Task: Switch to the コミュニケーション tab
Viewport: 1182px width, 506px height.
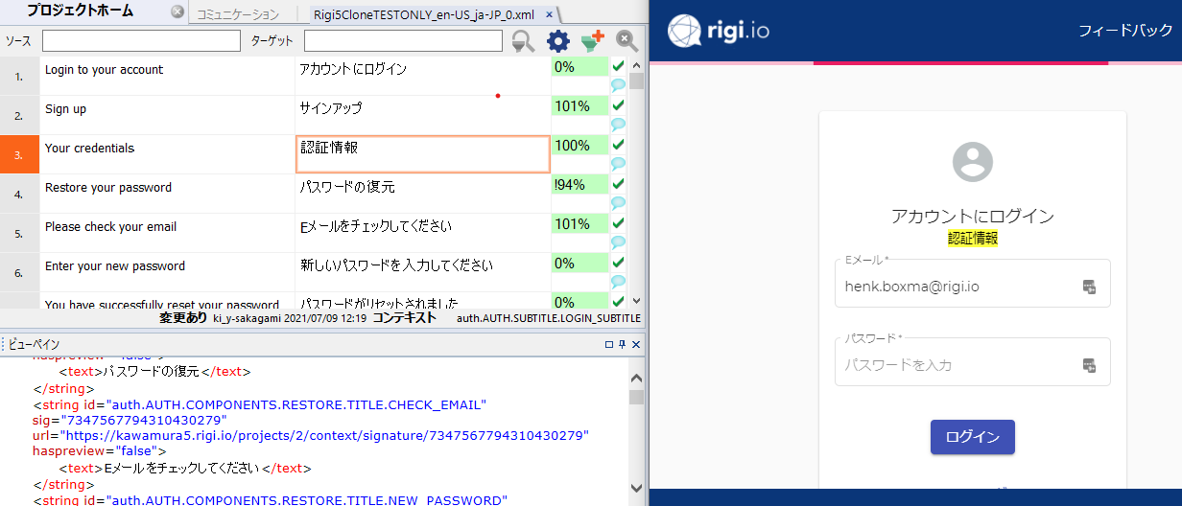Action: point(238,14)
